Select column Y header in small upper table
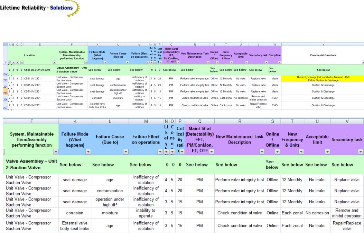This screenshot has height=233, width=364. click(x=323, y=45)
